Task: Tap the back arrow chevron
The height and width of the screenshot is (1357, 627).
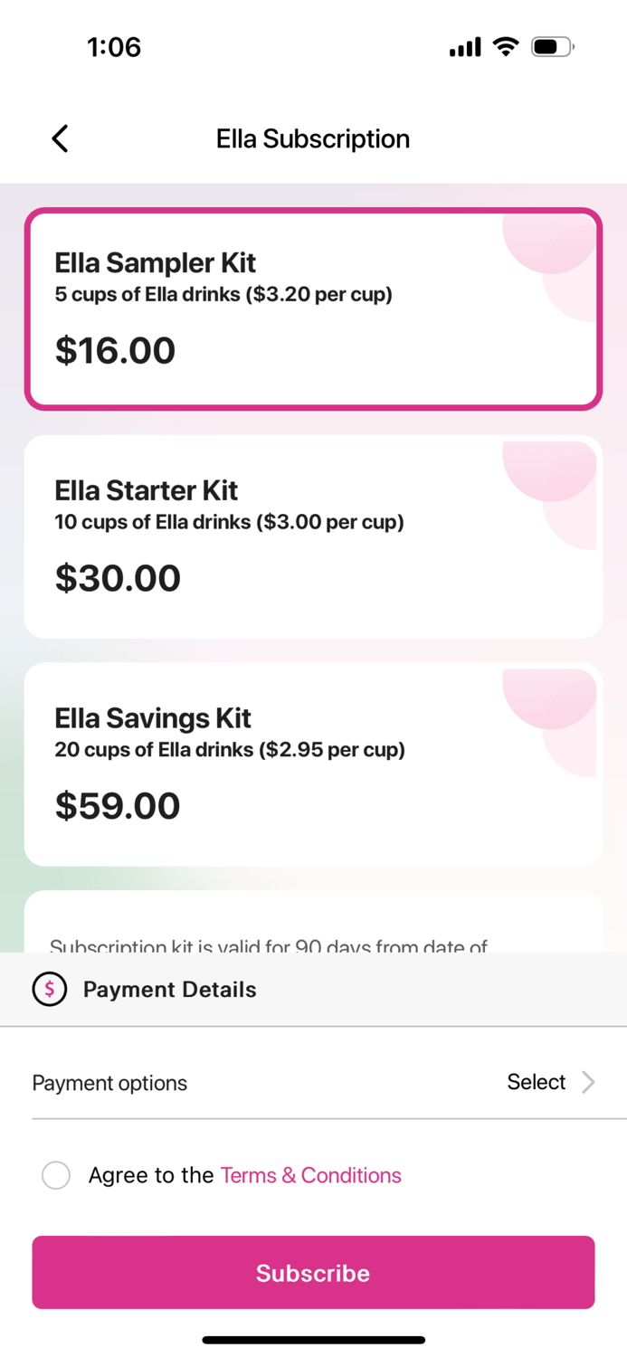Action: click(59, 138)
